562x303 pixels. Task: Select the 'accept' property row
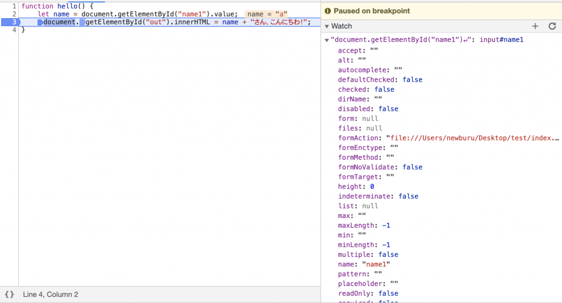(x=358, y=50)
